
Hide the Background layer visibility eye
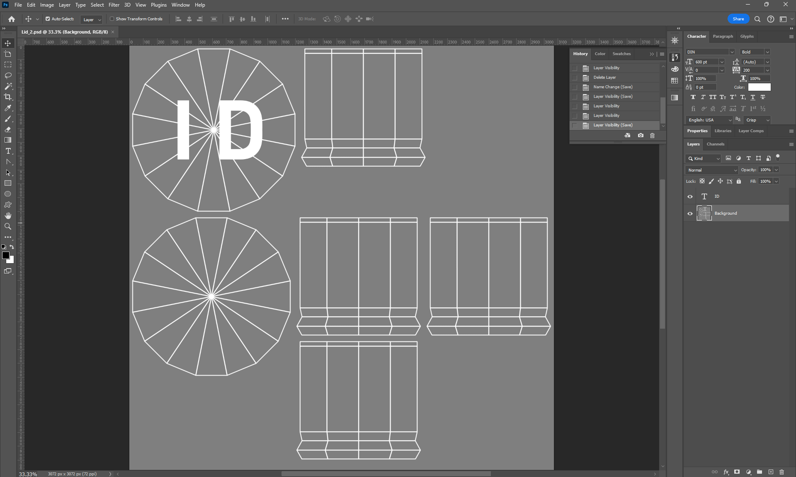click(x=690, y=213)
